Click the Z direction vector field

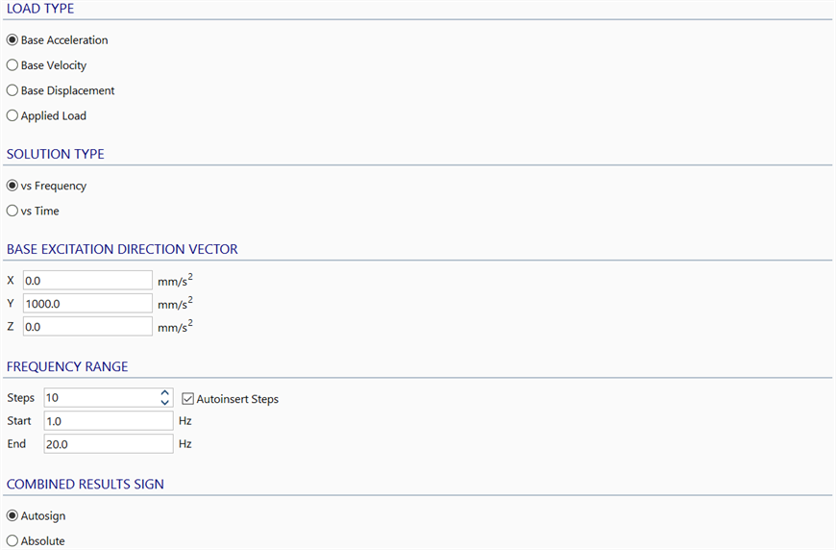[x=87, y=327]
